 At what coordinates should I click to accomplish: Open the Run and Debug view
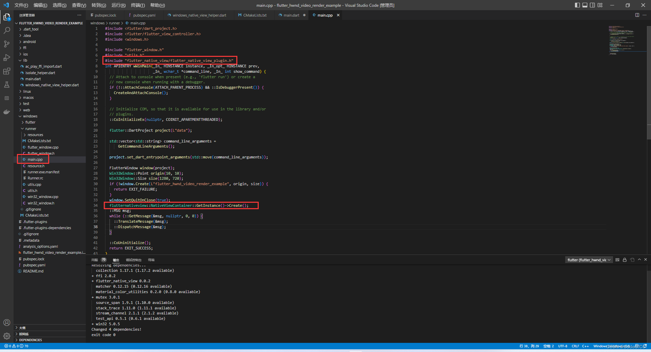coord(7,58)
